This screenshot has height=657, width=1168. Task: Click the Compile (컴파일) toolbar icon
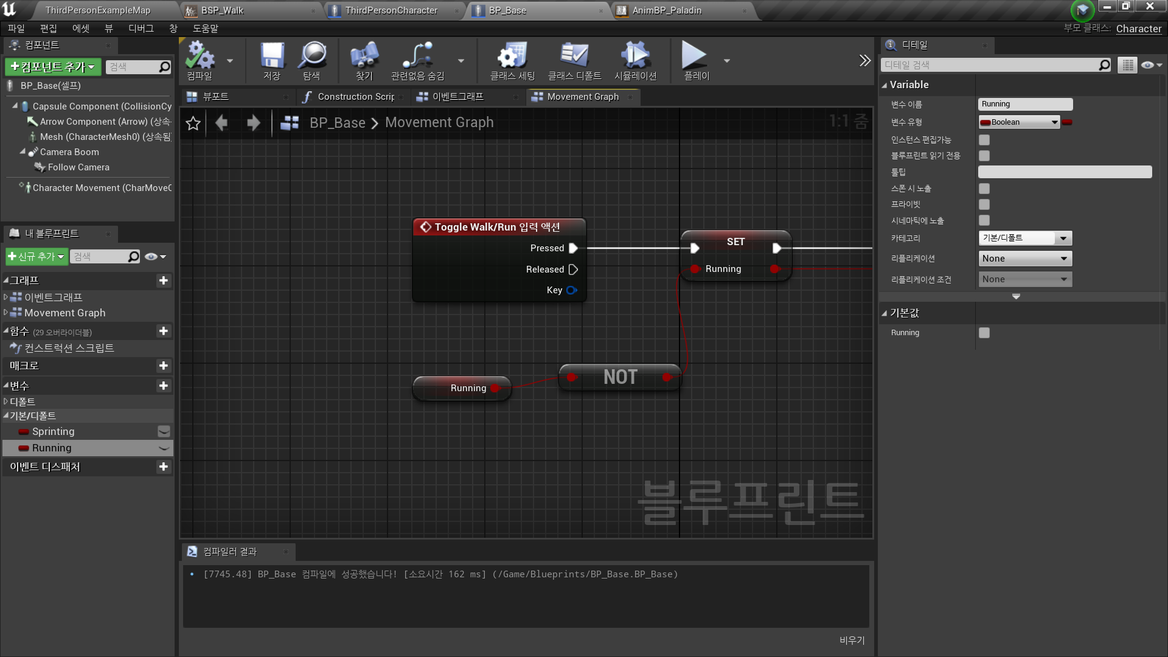click(x=200, y=56)
